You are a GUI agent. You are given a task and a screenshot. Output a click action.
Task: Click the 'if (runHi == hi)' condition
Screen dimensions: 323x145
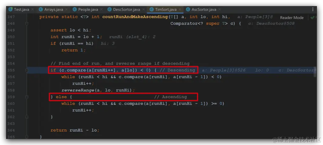click(x=72, y=43)
